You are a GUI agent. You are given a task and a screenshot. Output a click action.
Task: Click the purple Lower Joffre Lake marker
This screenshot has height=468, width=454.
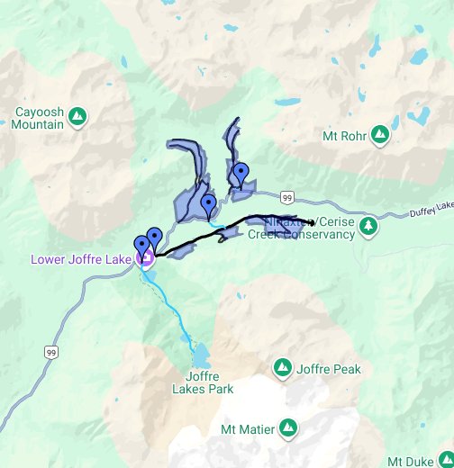147,258
